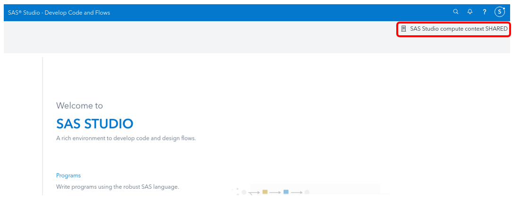Click the SAS Studio title in blue header
The width and height of the screenshot is (512, 208).
(59, 13)
